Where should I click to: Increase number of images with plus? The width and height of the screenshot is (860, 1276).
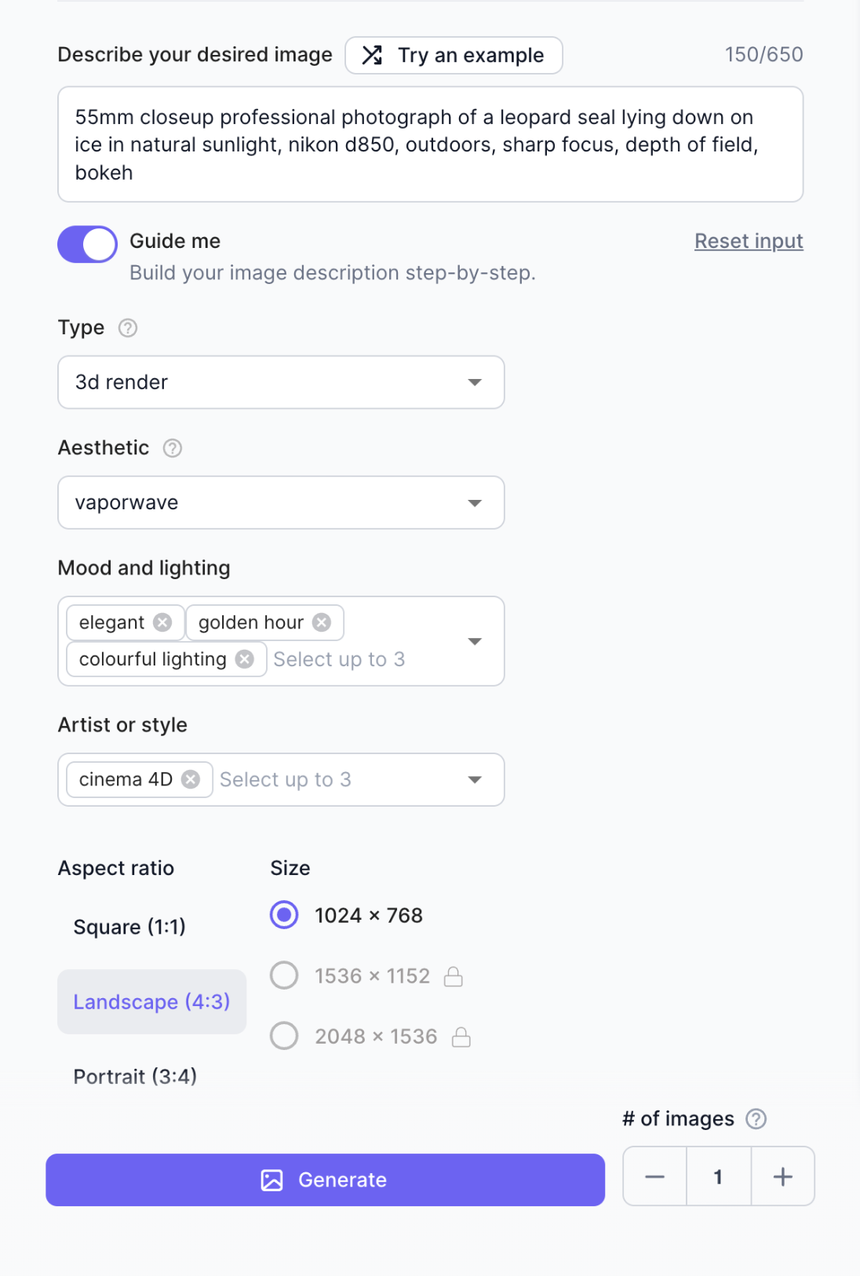[782, 1176]
